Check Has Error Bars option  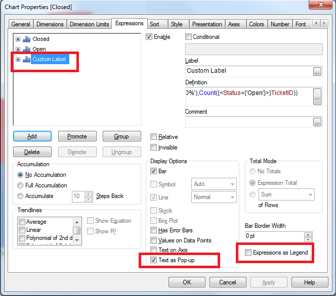[x=153, y=230]
